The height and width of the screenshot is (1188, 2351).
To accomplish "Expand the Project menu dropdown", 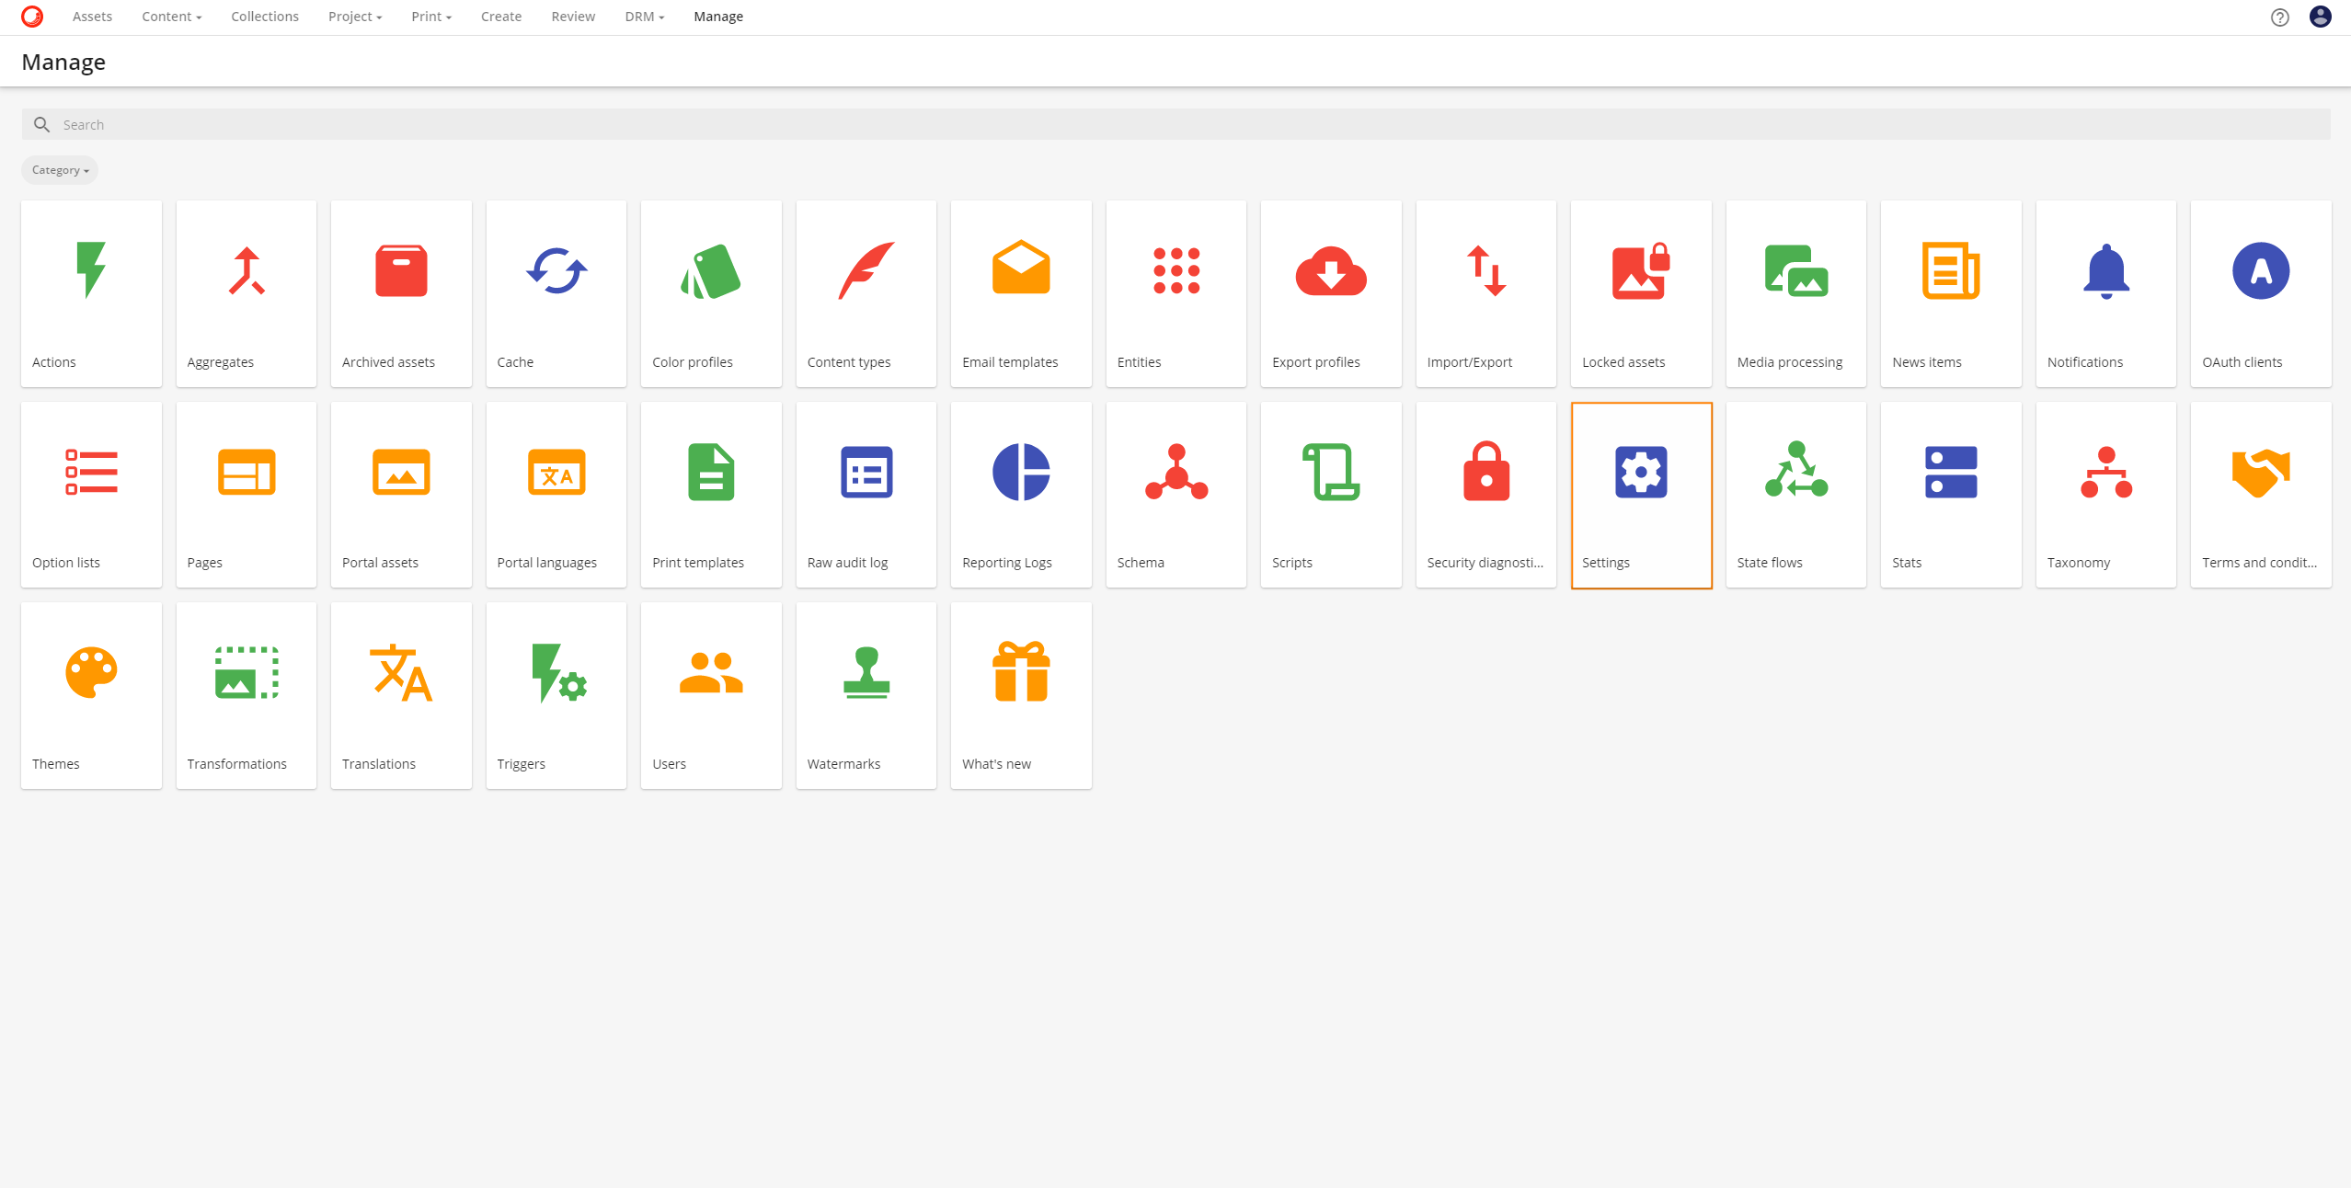I will pyautogui.click(x=354, y=17).
